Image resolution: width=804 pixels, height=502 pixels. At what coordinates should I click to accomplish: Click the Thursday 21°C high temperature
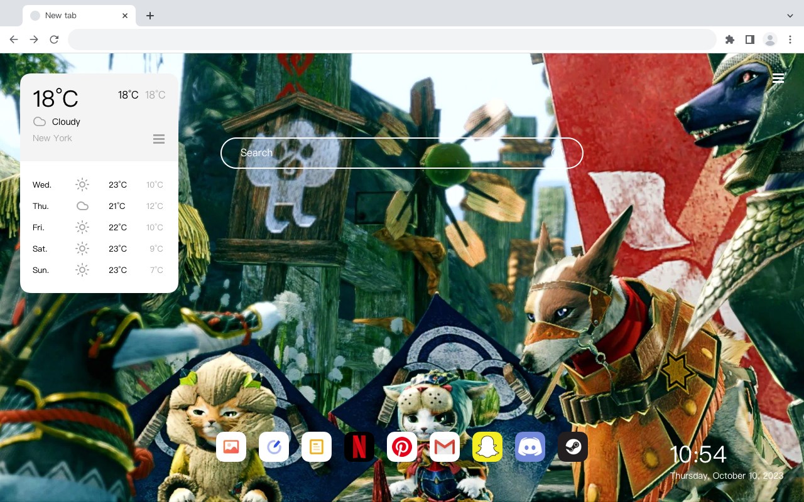pos(117,206)
